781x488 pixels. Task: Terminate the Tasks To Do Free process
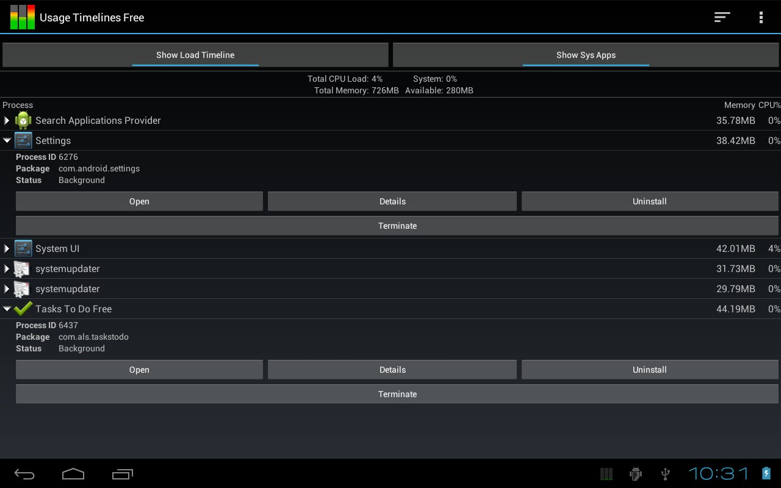397,394
